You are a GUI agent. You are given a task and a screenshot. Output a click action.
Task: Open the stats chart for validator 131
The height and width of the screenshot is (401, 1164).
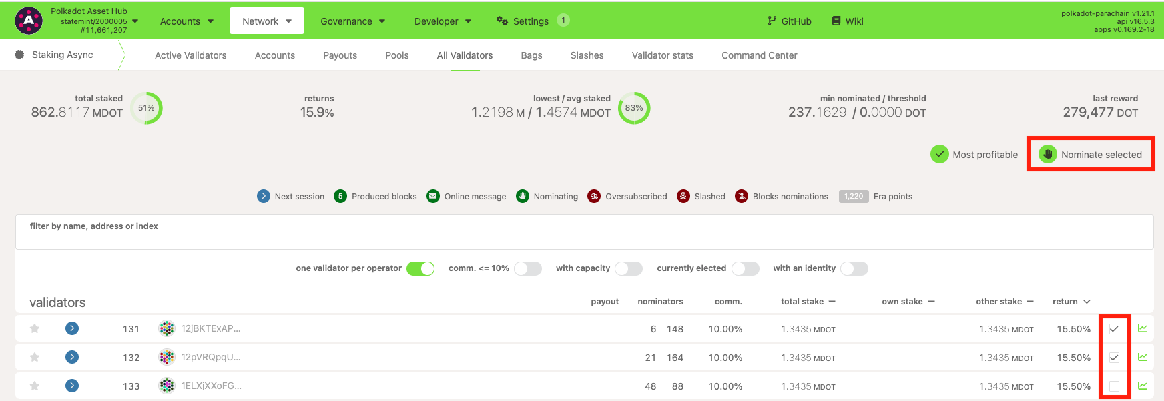1143,328
